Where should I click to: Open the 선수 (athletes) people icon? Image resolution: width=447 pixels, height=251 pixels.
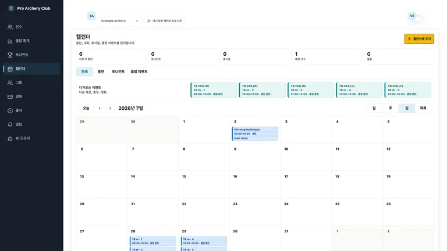[x=10, y=27]
